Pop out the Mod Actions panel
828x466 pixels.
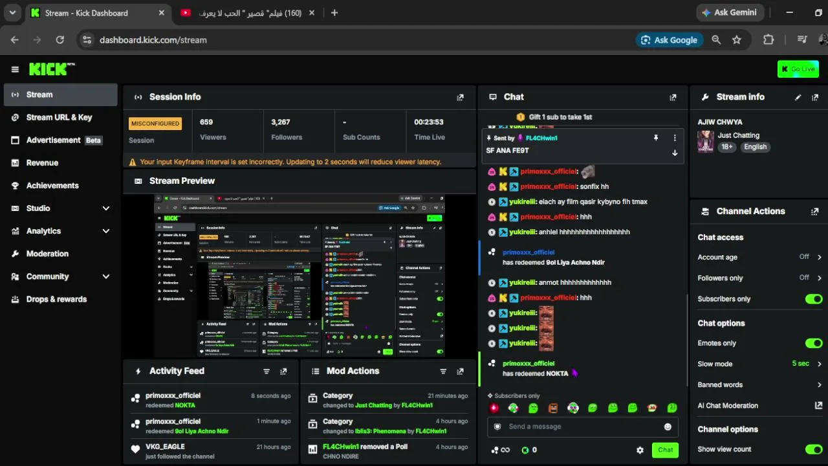tap(460, 372)
